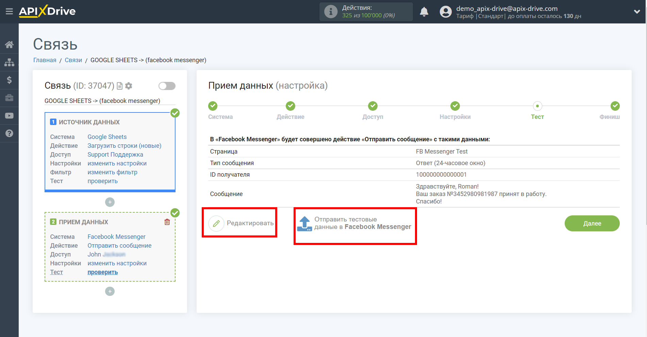Image resolution: width=647 pixels, height=337 pixels.
Task: Click the Далее button
Action: [592, 223]
